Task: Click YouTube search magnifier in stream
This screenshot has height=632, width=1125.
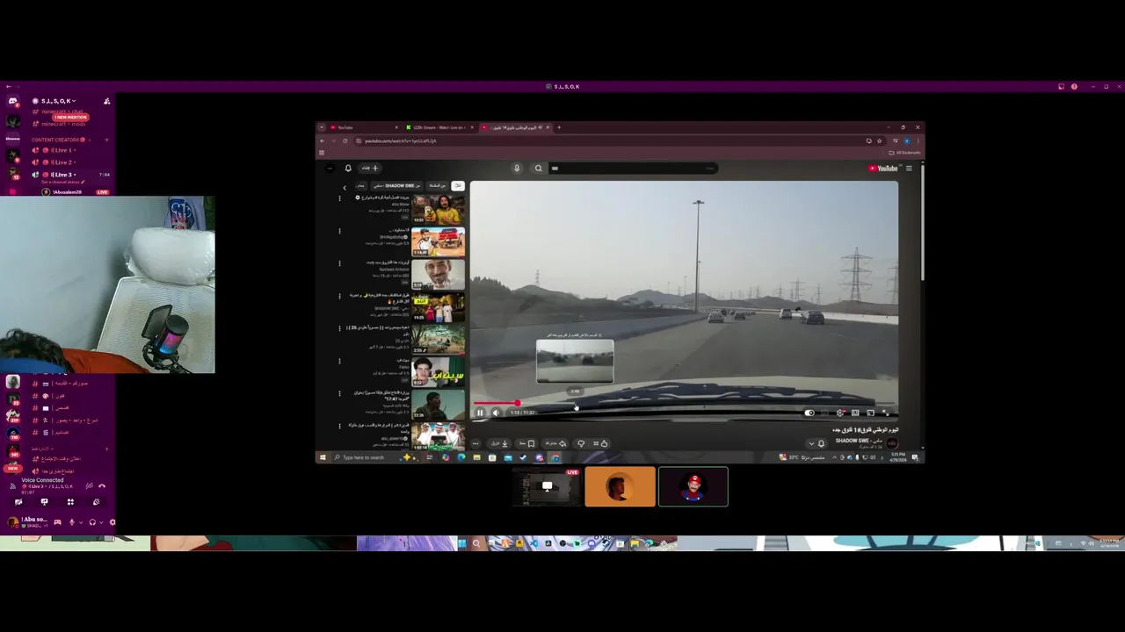Action: 538,168
